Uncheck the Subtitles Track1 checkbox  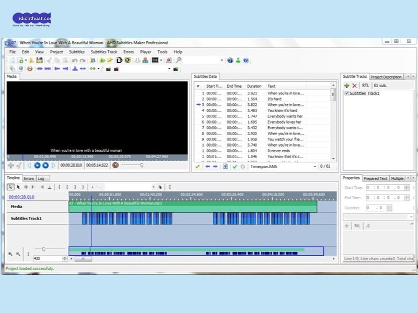click(x=347, y=93)
